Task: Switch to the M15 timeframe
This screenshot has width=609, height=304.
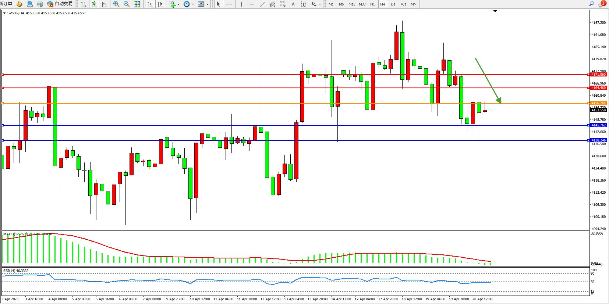Action: (352, 4)
